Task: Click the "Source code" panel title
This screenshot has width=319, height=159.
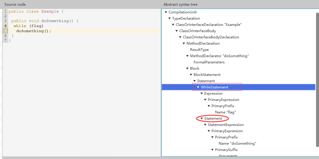Action: (x=15, y=4)
